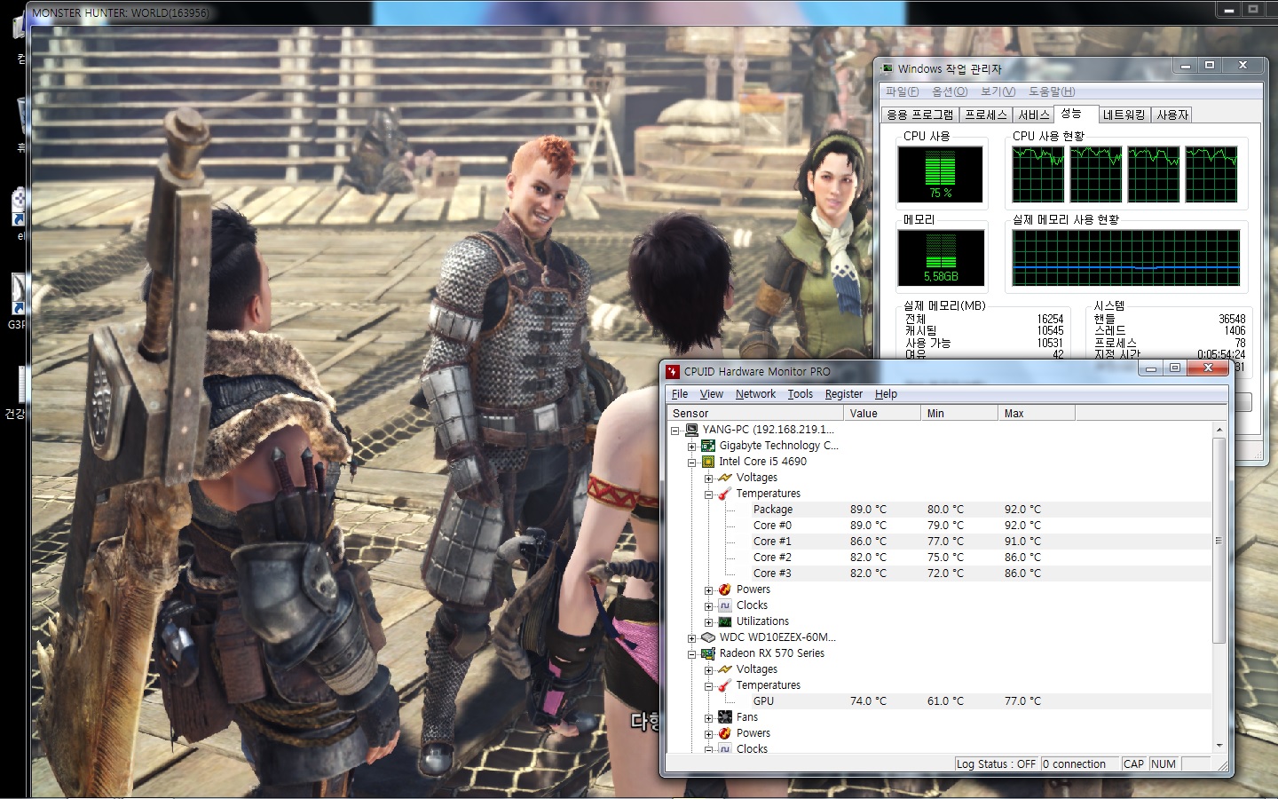Open the Tools menu in Hardware Monitor
1278x799 pixels.
click(x=800, y=394)
